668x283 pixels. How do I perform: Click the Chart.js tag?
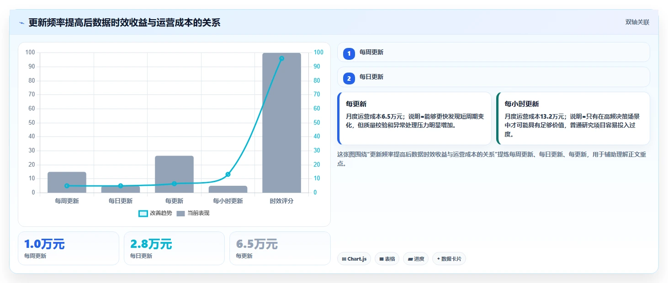[354, 259]
